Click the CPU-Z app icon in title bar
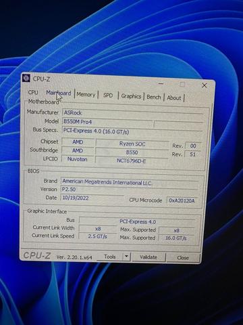Image resolution: width=243 pixels, height=325 pixels. pos(26,78)
